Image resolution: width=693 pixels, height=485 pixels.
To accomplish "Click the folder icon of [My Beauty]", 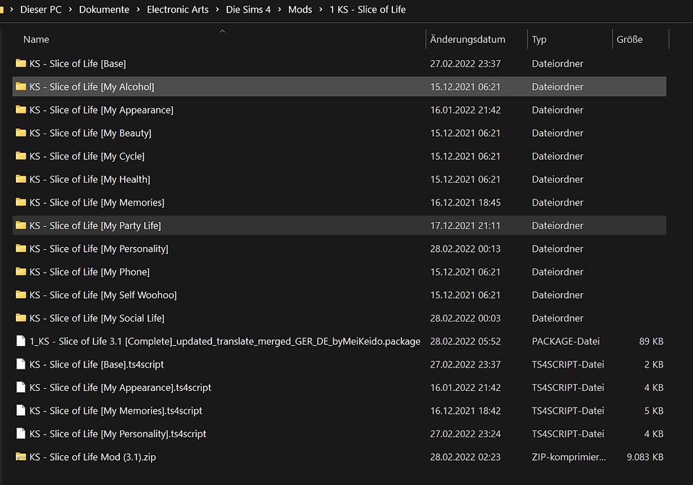I will (21, 133).
